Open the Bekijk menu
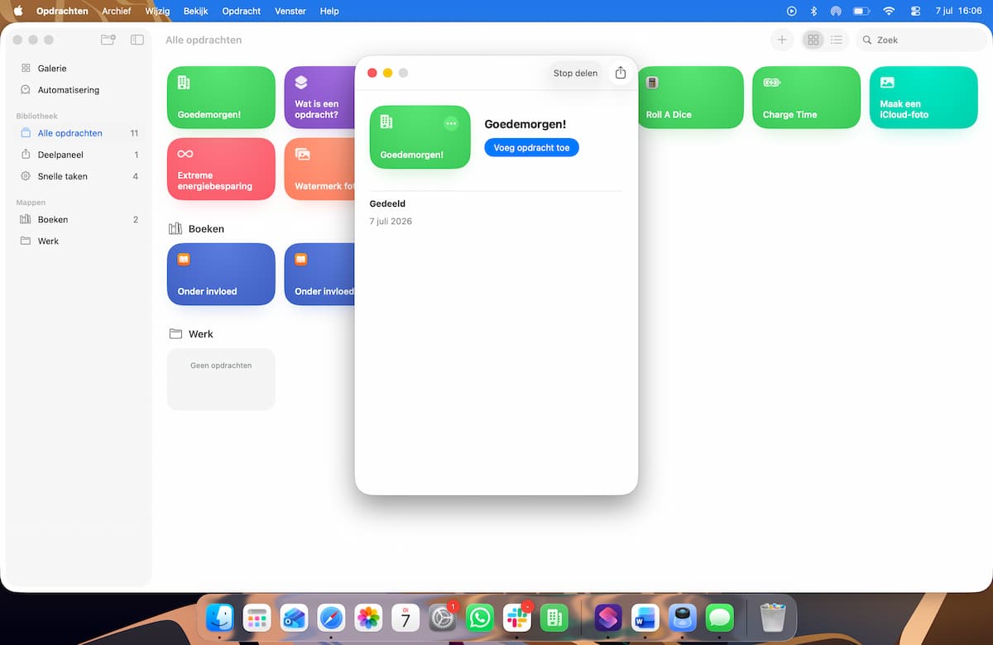 (x=195, y=11)
